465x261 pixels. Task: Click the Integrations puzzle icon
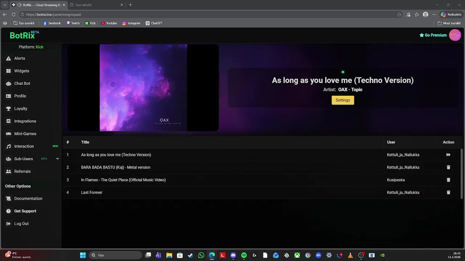point(8,121)
